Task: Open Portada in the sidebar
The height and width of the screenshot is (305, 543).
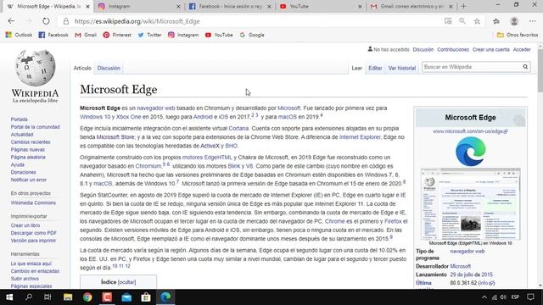Action: click(x=19, y=119)
